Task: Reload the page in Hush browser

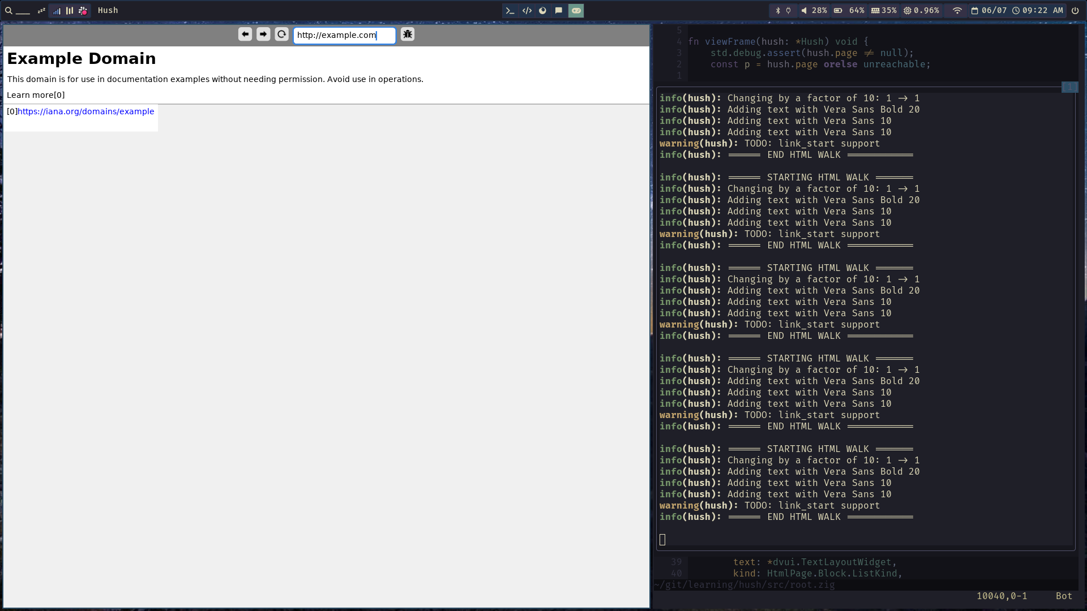Action: coord(281,35)
